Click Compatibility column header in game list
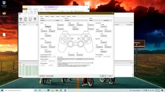The height and width of the screenshot is (92, 165). tap(129, 25)
